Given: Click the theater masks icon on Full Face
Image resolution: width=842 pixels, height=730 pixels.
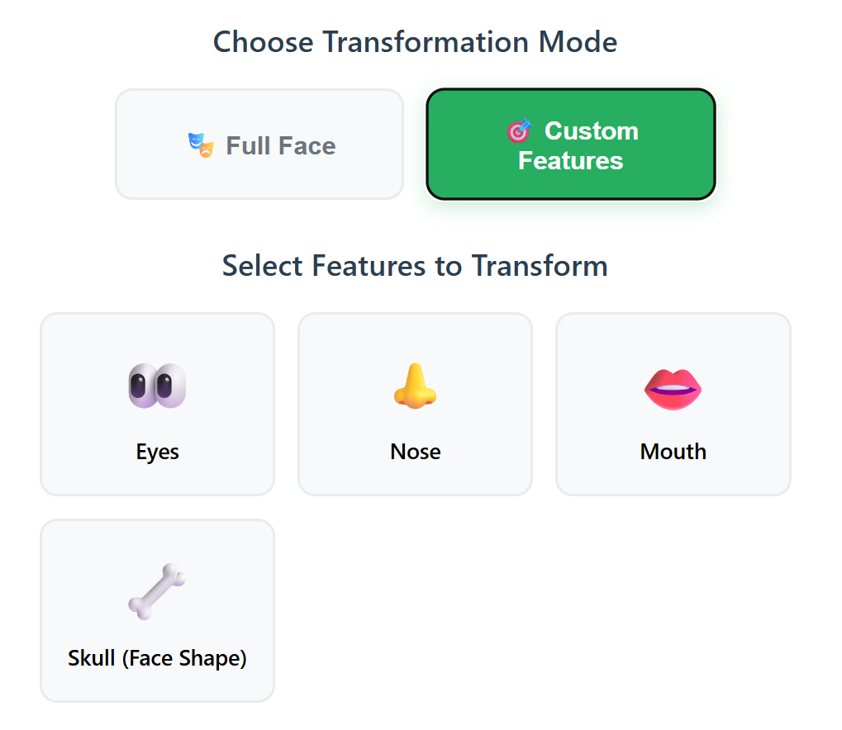Looking at the screenshot, I should [201, 145].
